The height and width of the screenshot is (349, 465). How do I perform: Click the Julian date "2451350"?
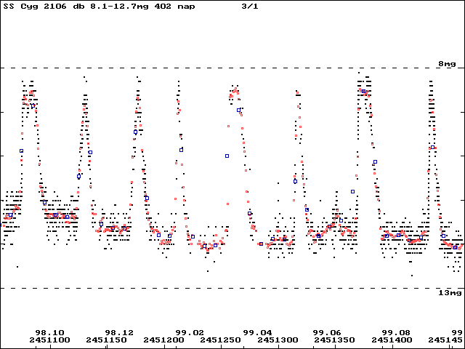coord(335,340)
